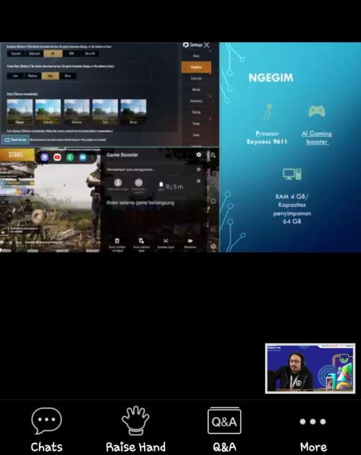Set frame rate to Medium
Image resolution: width=361 pixels, height=455 pixels.
(x=32, y=76)
